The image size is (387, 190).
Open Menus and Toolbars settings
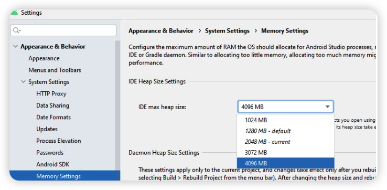pyautogui.click(x=55, y=70)
